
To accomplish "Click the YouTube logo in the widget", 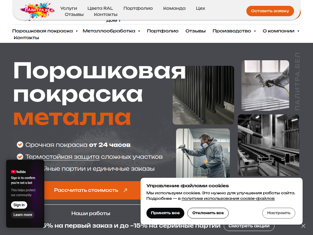I will click(x=18, y=172).
